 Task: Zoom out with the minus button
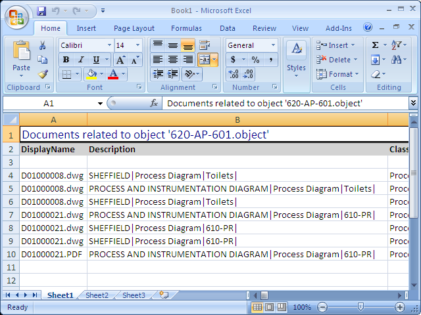click(322, 307)
